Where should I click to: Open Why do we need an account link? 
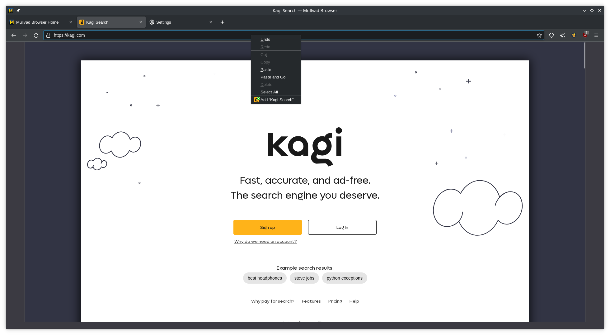(265, 241)
